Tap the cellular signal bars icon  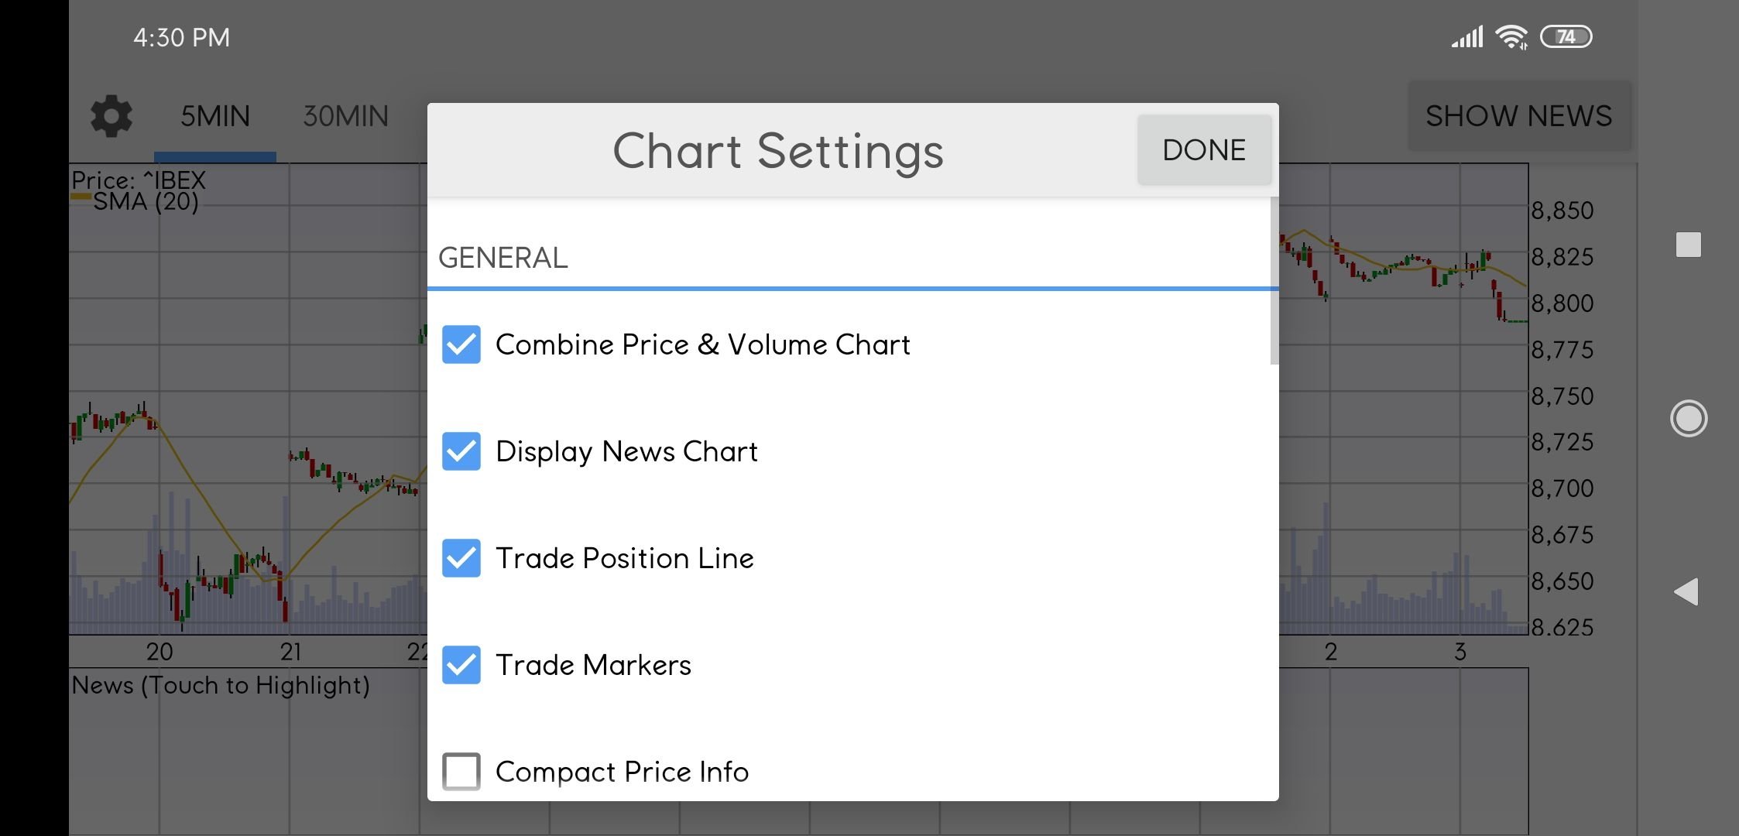1467,36
